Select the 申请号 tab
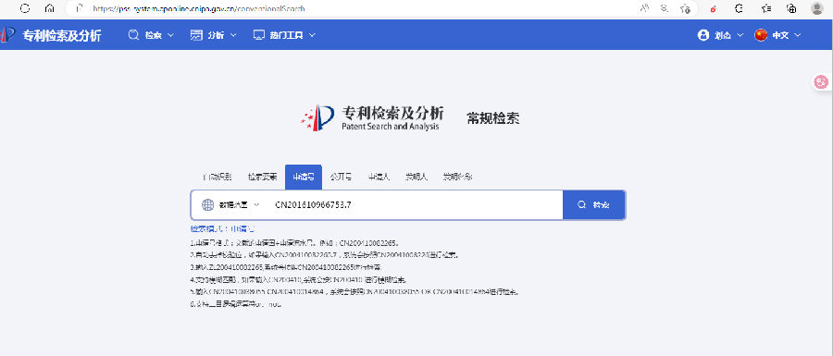Screen dimensions: 833x356 (304, 178)
